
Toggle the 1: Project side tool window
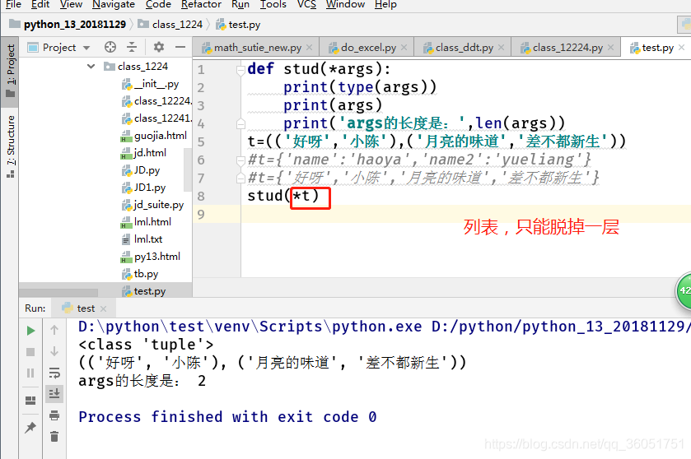tap(10, 71)
